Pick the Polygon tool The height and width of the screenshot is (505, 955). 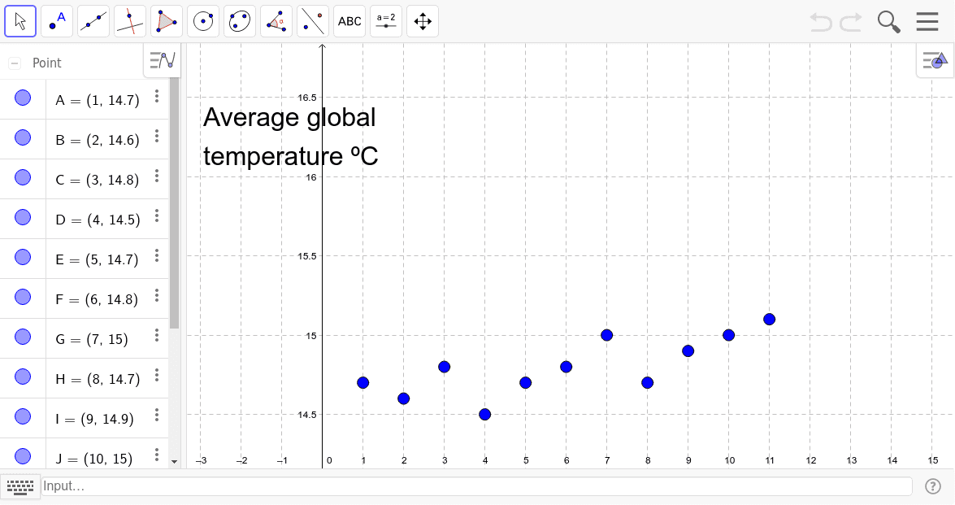coord(167,21)
